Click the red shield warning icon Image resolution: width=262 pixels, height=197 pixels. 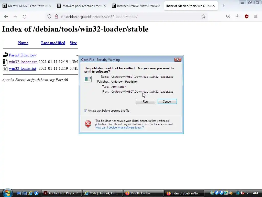coord(88,124)
